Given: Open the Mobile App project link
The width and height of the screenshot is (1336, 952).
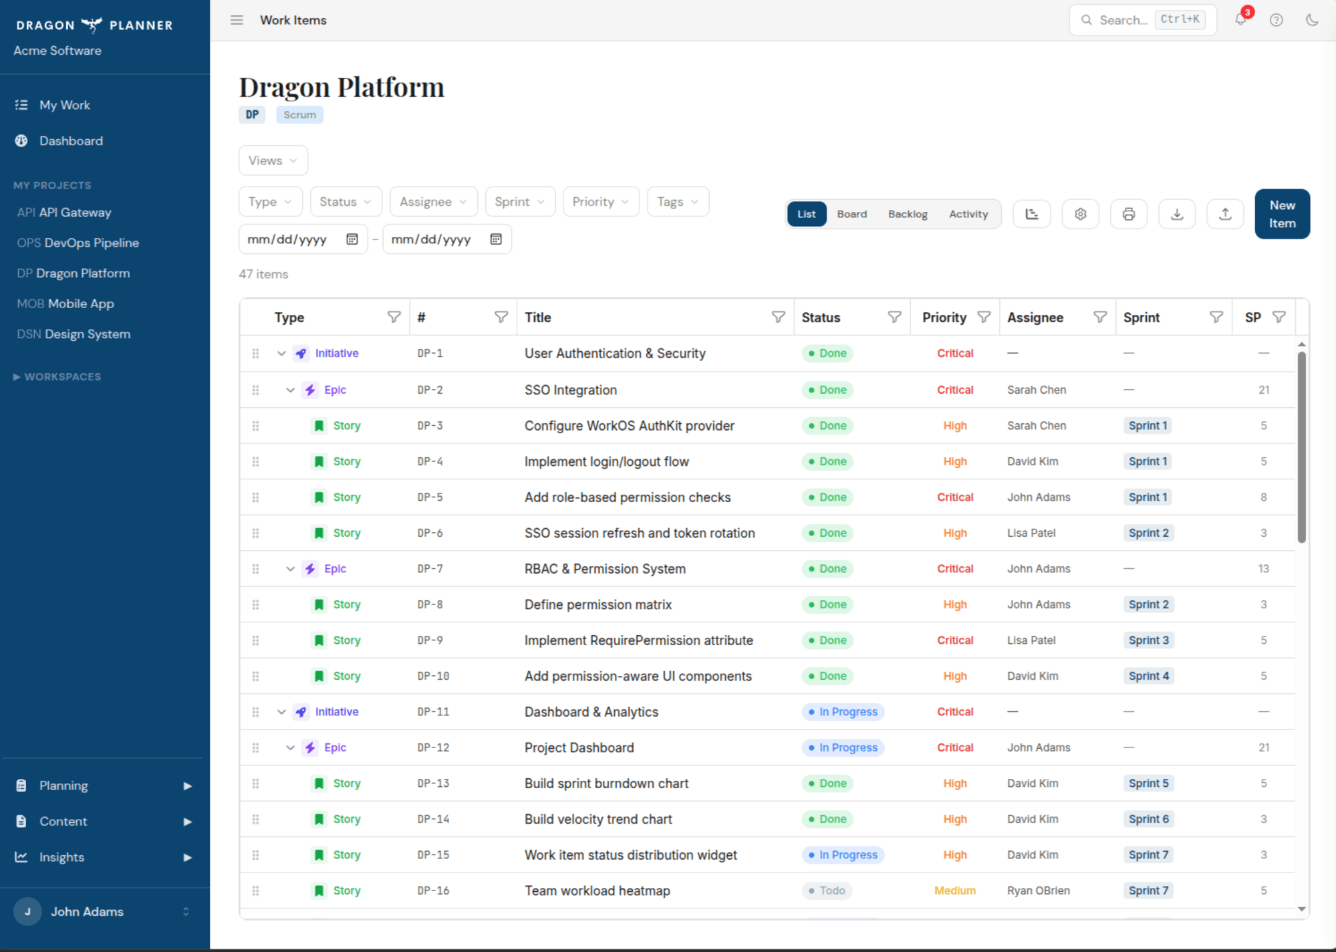Looking at the screenshot, I should [x=65, y=303].
